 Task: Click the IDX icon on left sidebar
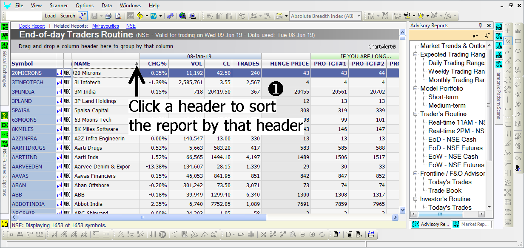click(5, 125)
